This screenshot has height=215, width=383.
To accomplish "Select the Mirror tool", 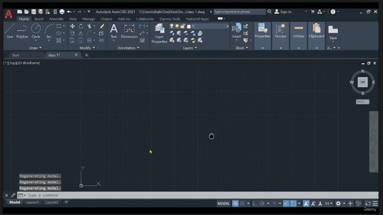I will [x=81, y=33].
